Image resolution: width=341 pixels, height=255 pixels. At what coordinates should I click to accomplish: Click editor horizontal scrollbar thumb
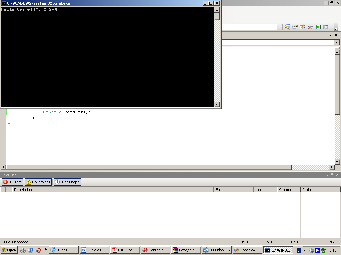click(149, 167)
